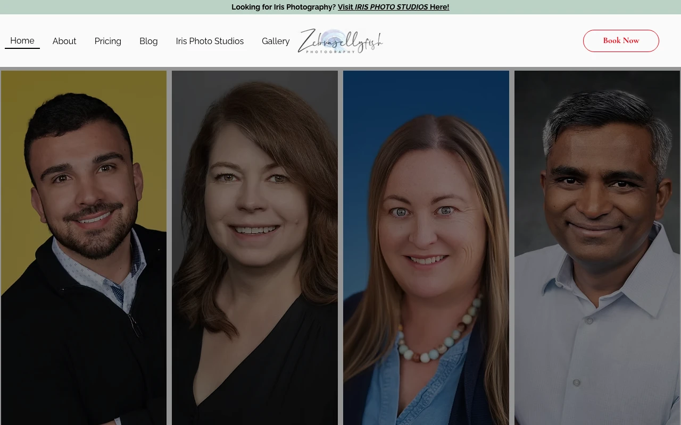Click the Book Now button
This screenshot has height=425, width=681.
[x=621, y=41]
